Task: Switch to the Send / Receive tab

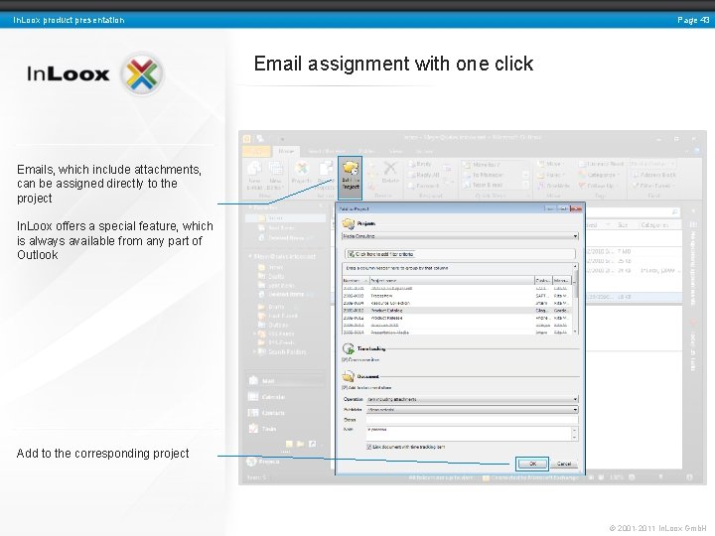Action: (327, 151)
